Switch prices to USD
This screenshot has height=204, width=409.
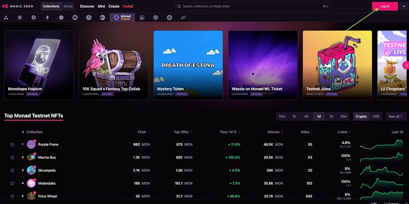[376, 116]
